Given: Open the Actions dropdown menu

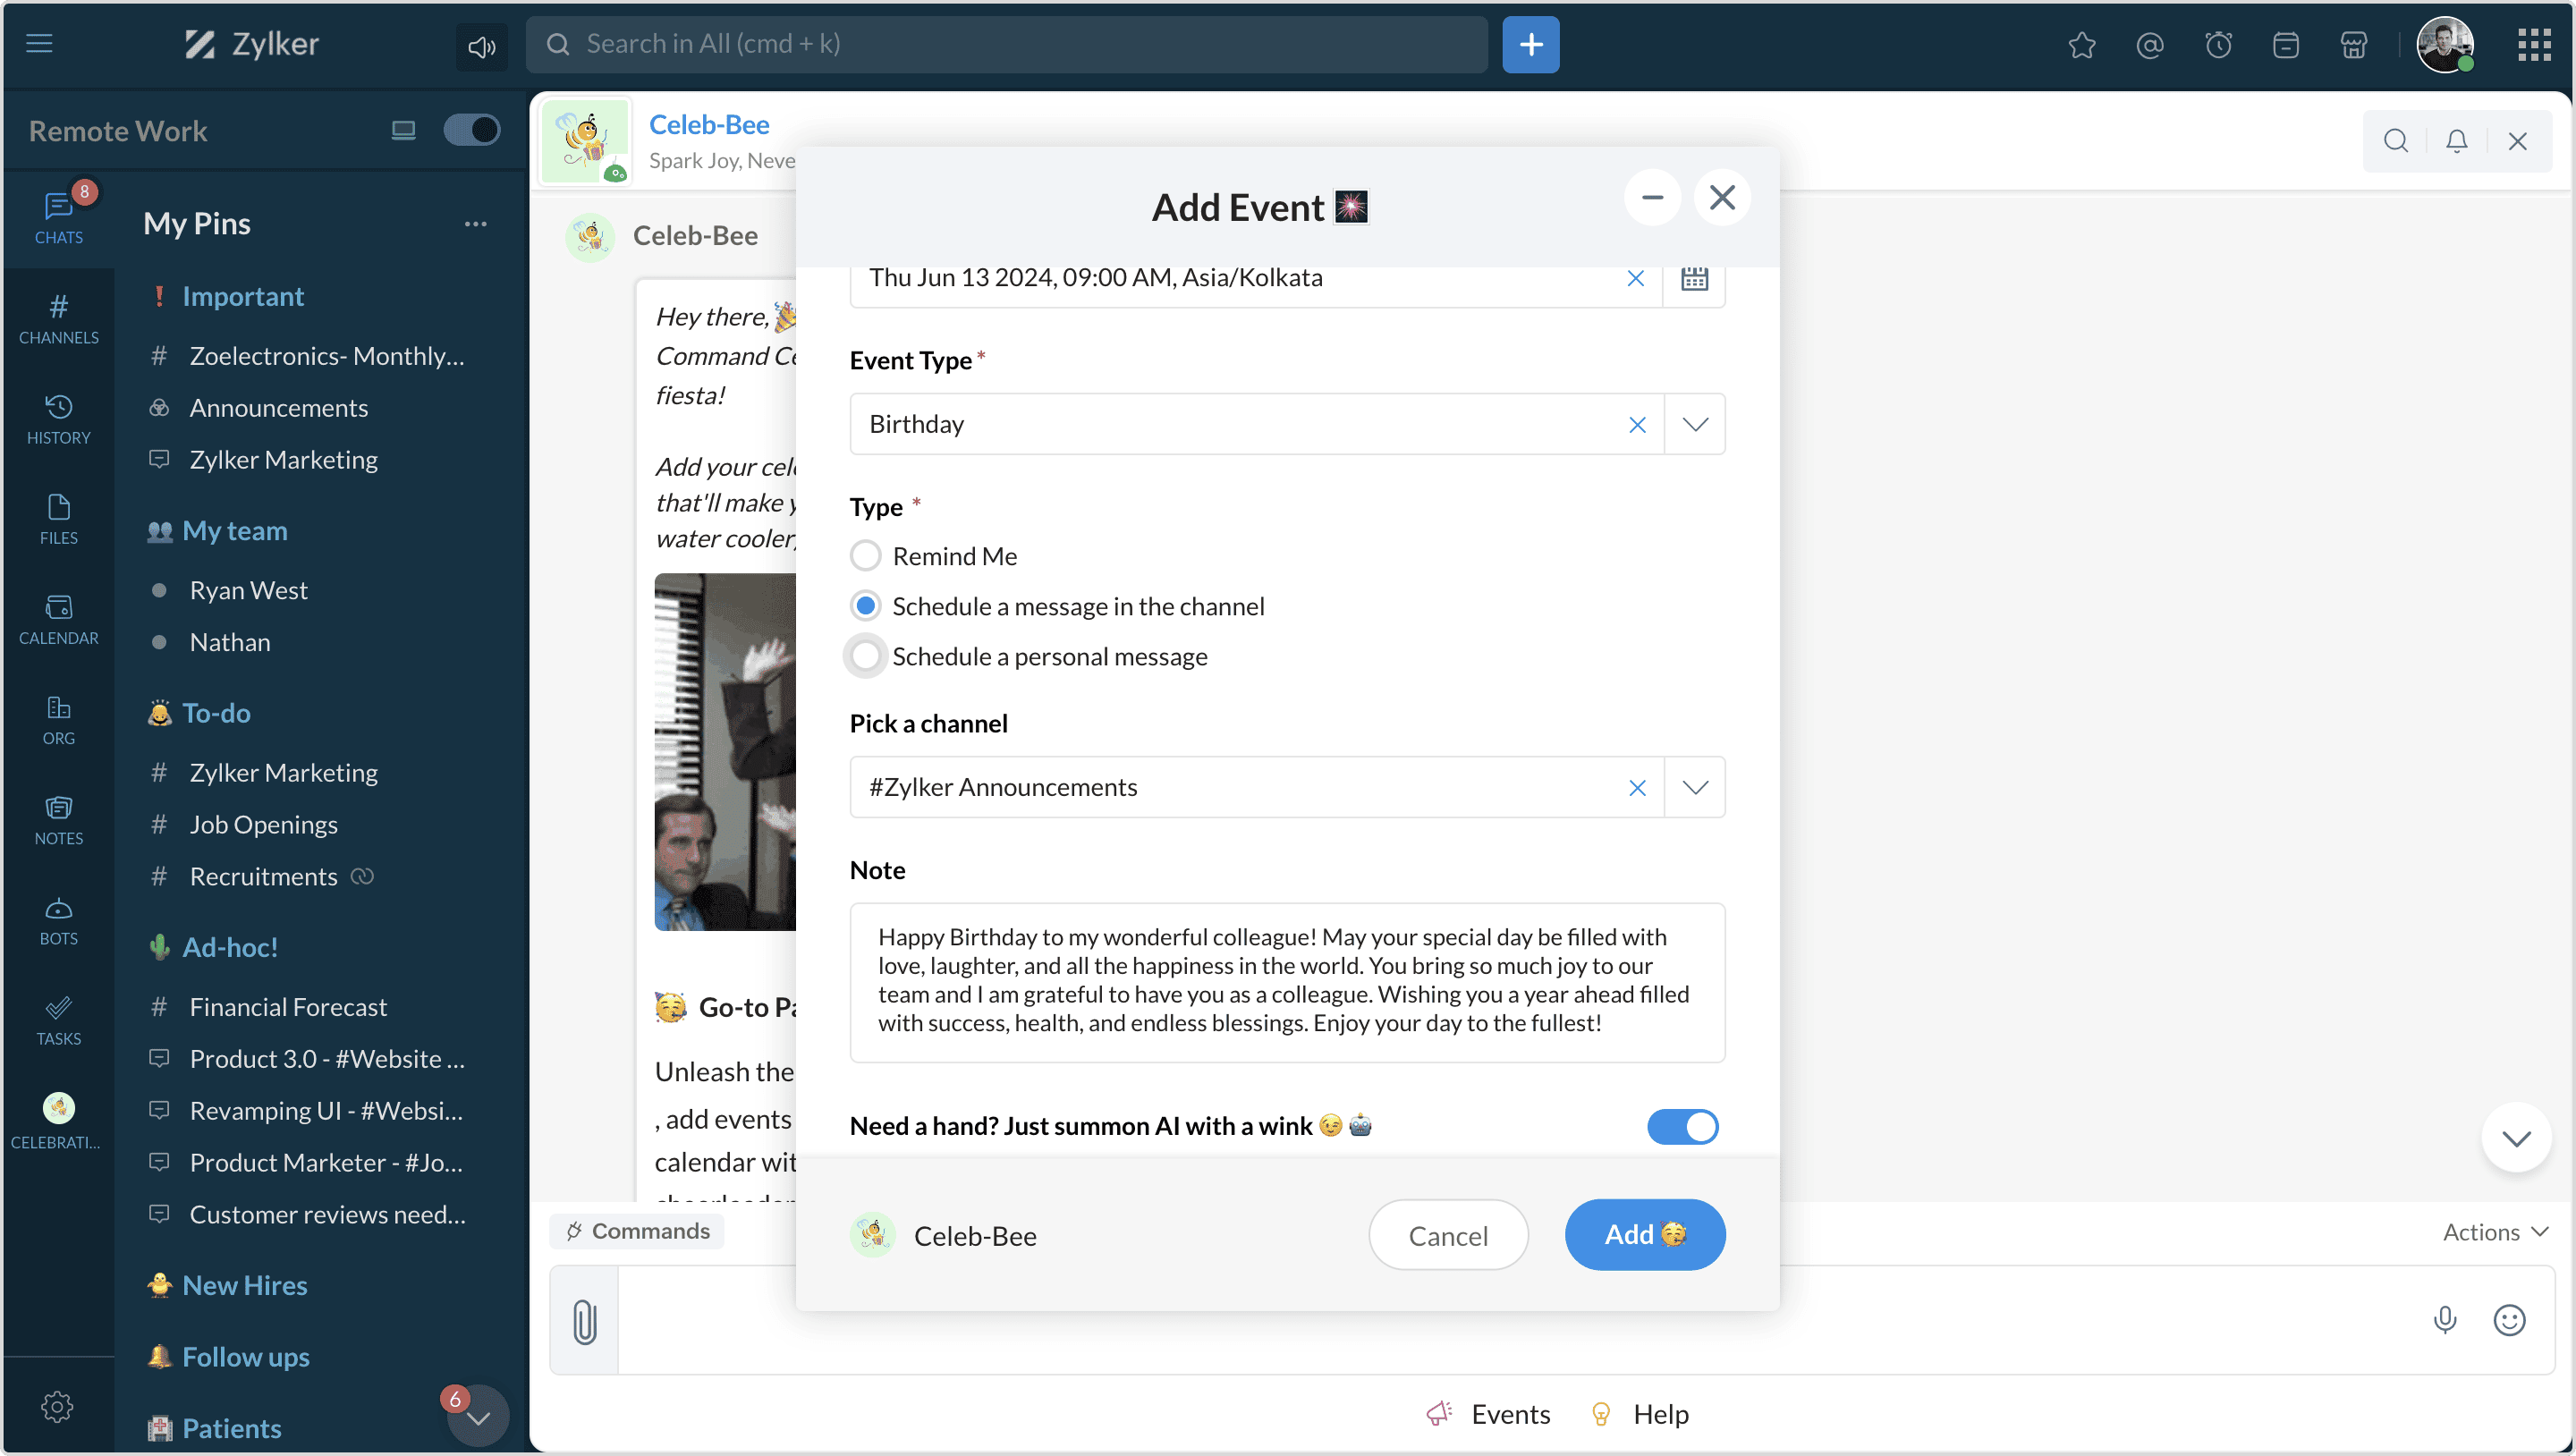Looking at the screenshot, I should [x=2494, y=1232].
